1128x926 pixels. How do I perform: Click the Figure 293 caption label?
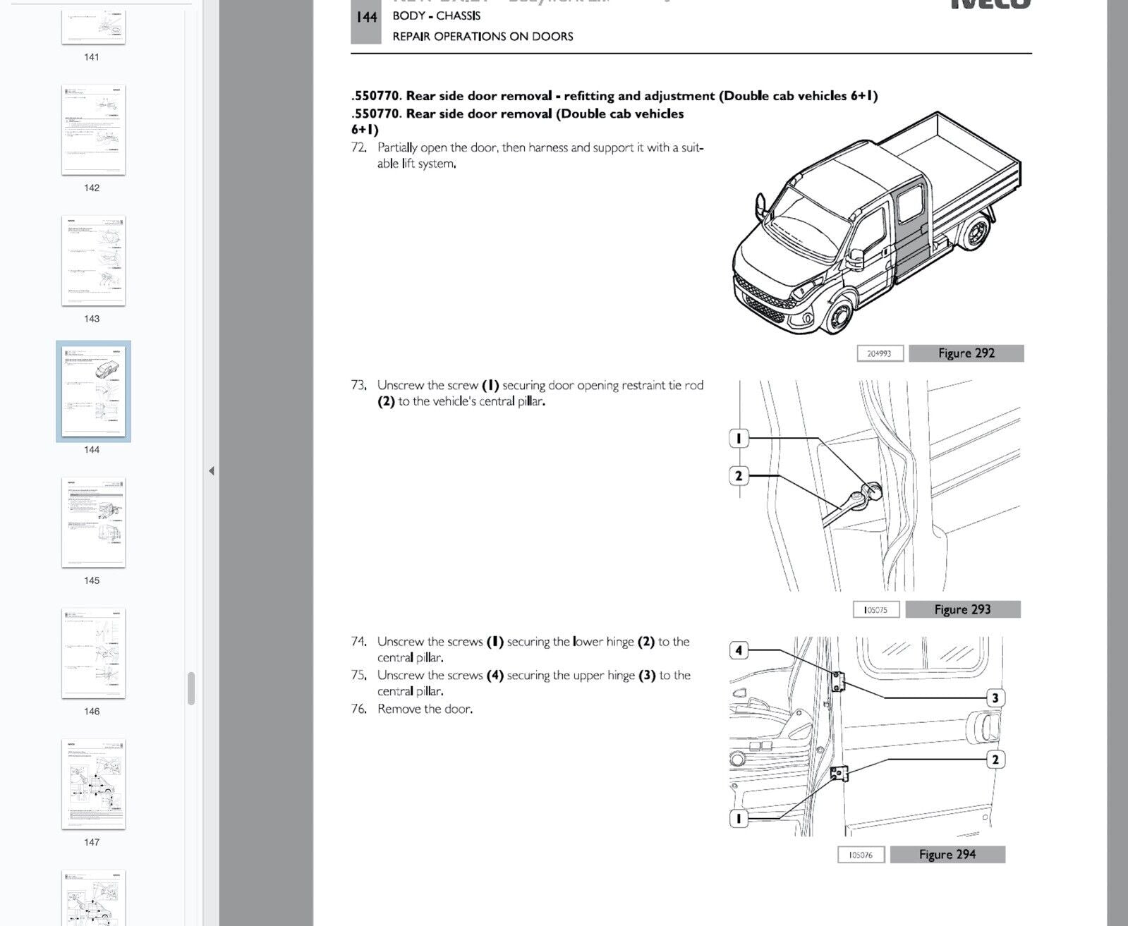tap(962, 609)
